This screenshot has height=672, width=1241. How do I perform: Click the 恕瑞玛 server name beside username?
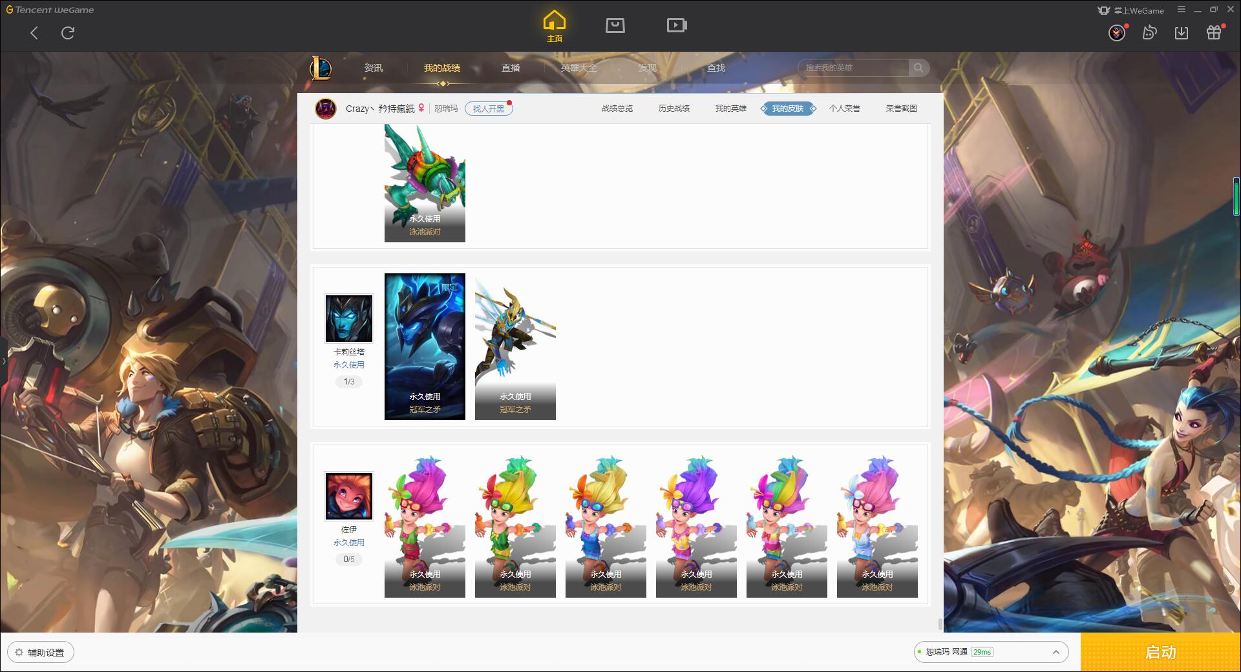click(446, 109)
